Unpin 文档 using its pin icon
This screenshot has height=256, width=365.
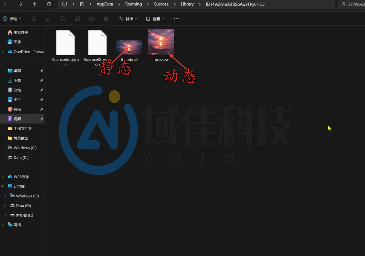(42, 90)
